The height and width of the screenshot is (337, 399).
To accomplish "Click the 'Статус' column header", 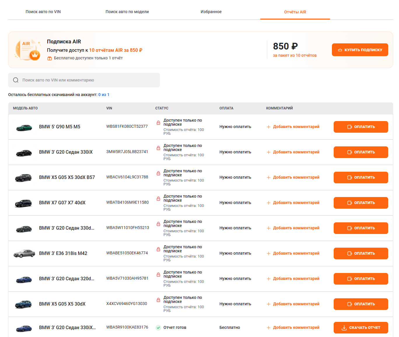I will [162, 108].
